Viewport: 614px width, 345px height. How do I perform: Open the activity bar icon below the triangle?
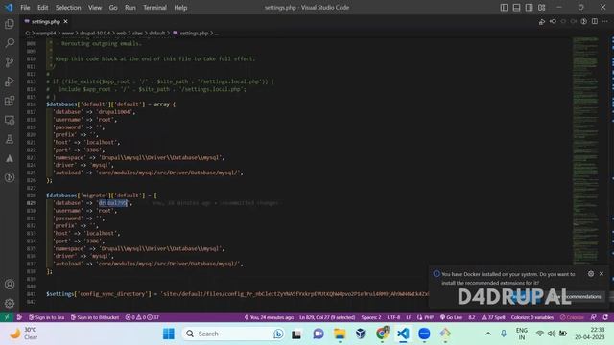10,177
